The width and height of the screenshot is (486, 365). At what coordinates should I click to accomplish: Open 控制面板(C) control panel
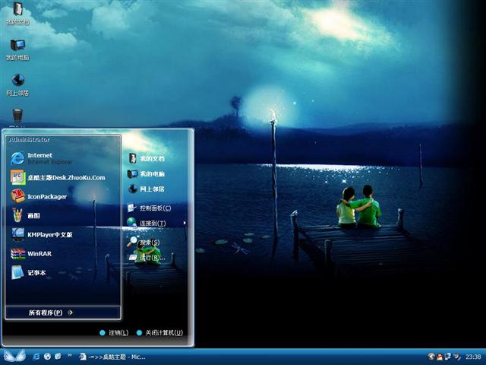pos(150,208)
